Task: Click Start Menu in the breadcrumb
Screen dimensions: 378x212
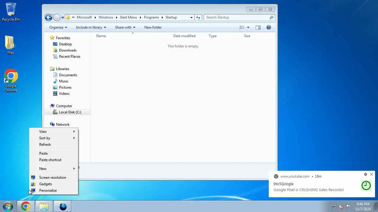Action: tap(128, 17)
